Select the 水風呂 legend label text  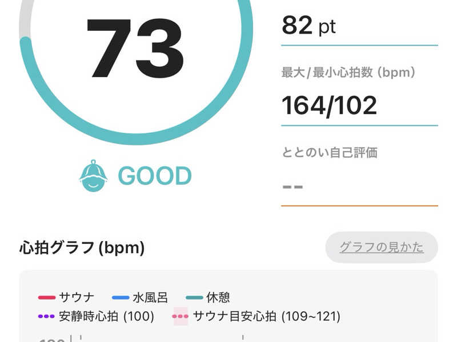point(148,298)
